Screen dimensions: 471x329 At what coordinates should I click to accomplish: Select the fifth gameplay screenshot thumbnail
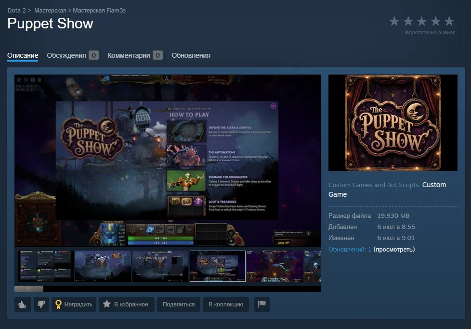(275, 266)
